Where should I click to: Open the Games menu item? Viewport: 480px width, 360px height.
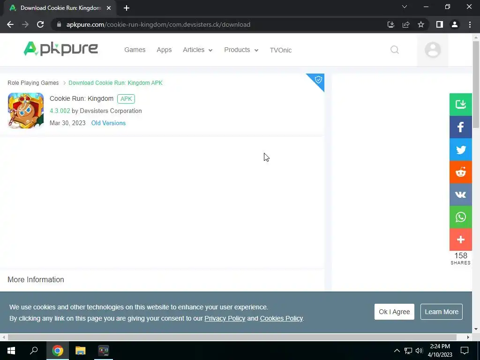point(135,50)
